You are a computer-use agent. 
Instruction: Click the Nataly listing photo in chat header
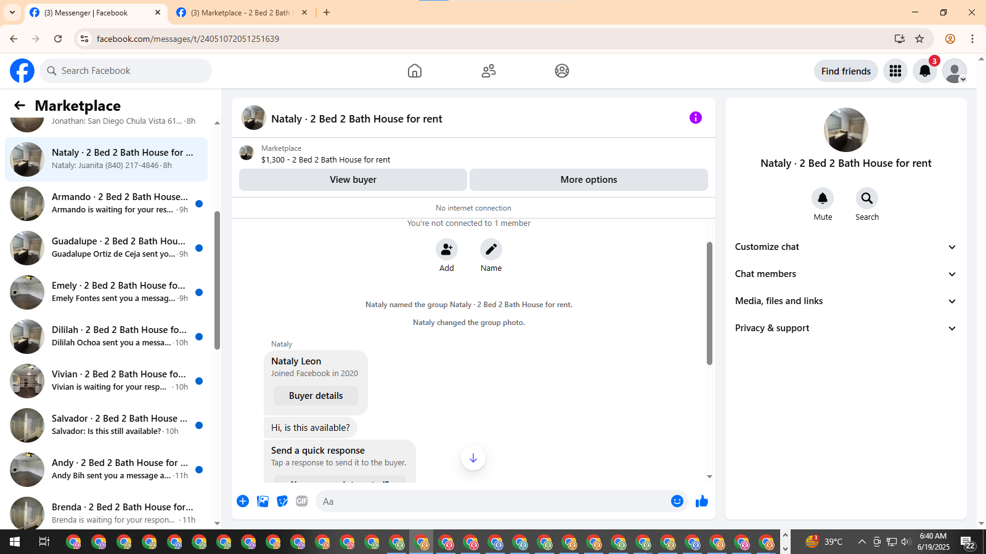(x=254, y=118)
